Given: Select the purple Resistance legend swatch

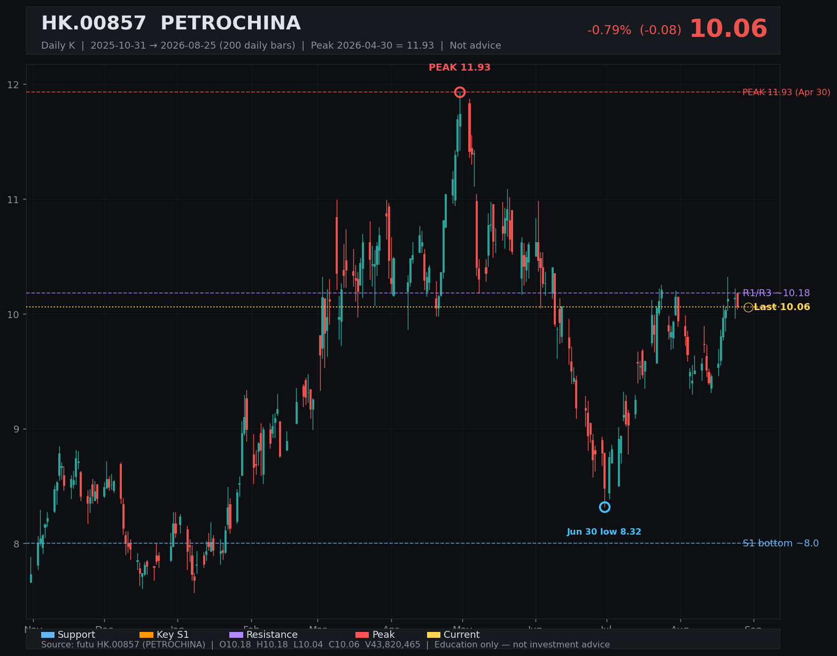Looking at the screenshot, I should pos(236,635).
